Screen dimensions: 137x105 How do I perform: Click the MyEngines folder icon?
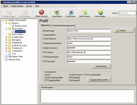point(10,40)
